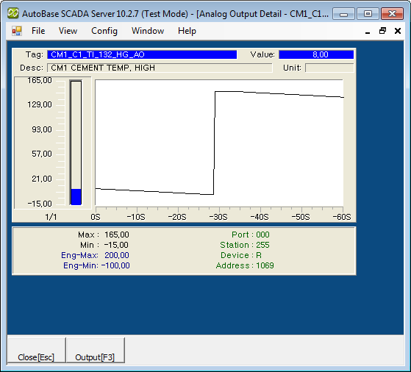Open the File menu
Image resolution: width=411 pixels, height=372 pixels.
38,31
